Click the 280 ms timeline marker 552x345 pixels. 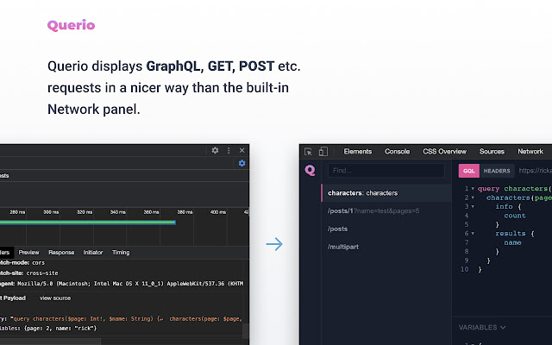click(17, 212)
